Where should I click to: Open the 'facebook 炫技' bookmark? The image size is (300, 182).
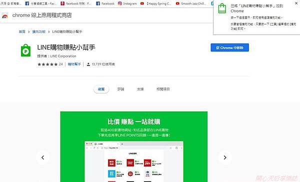76,3
